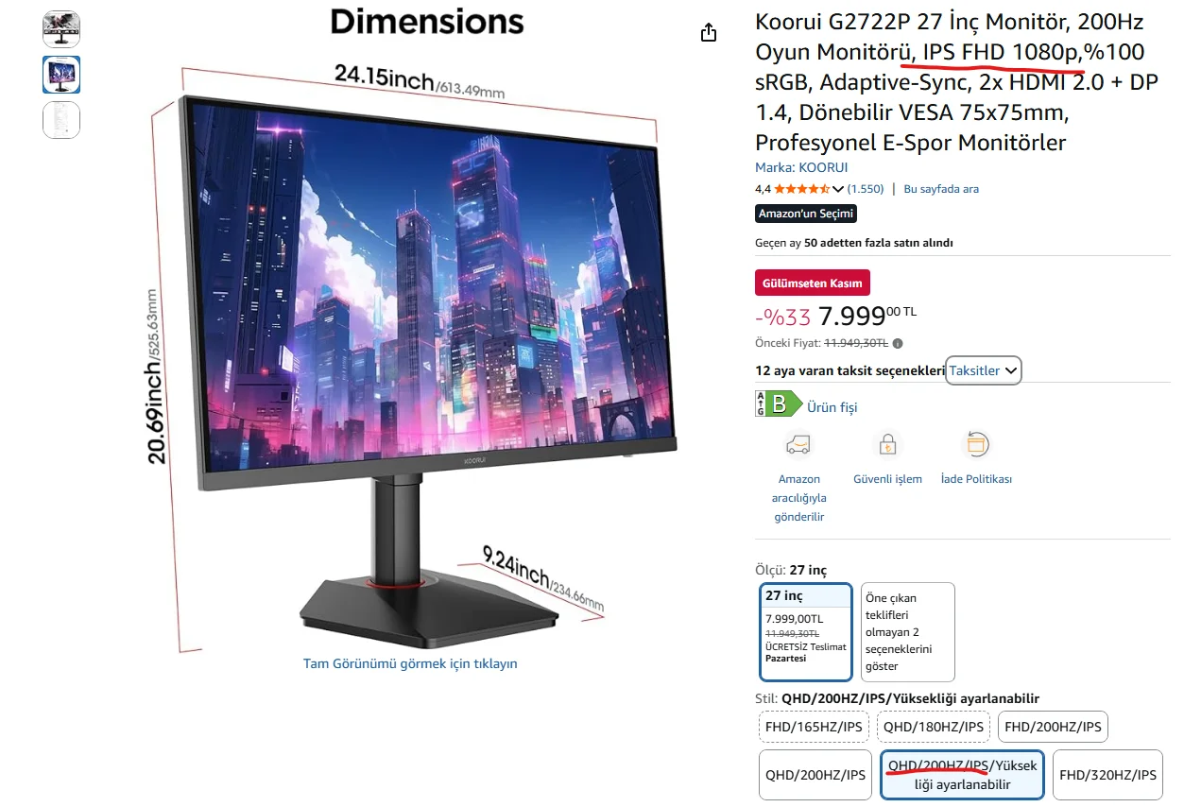Expand the rating breakdown chevron
1184x807 pixels.
(x=838, y=189)
